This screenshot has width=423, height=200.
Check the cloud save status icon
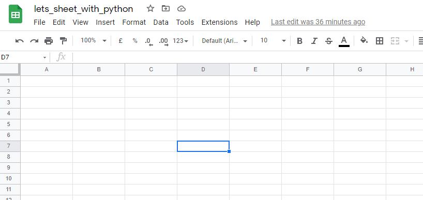182,9
